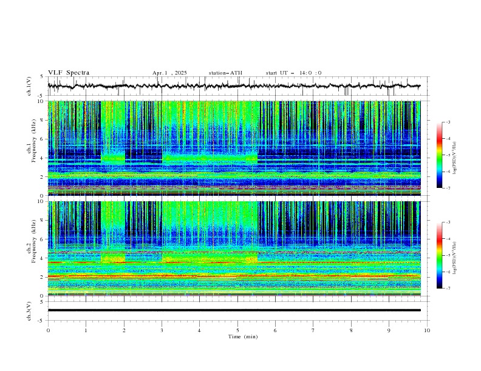Click the "VLF Spectra" plot title
Screen dimensions: 481x371
(69, 73)
